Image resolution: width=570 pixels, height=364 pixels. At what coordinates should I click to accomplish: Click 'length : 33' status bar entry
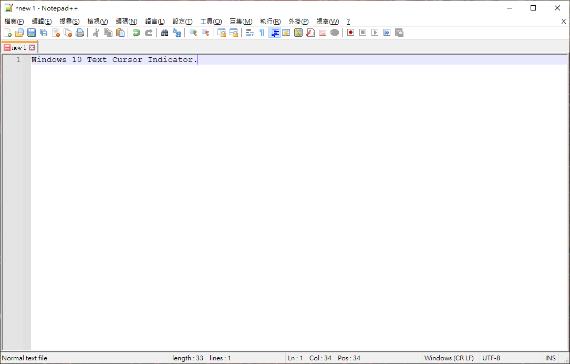point(188,358)
